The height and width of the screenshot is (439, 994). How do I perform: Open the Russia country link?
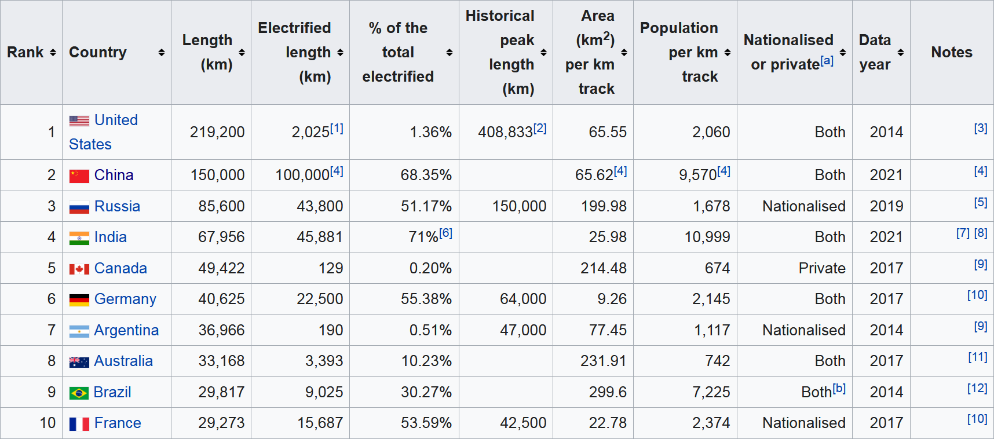117,206
